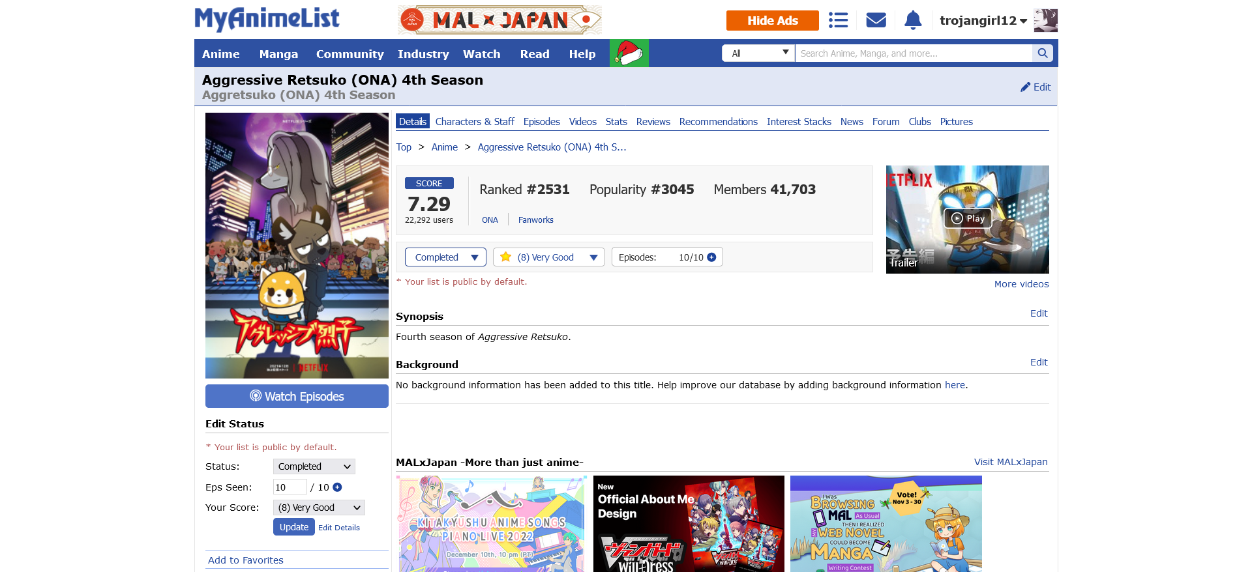Viewport: 1252px width, 572px height.
Task: Open the Anime navigation menu
Action: coord(221,54)
